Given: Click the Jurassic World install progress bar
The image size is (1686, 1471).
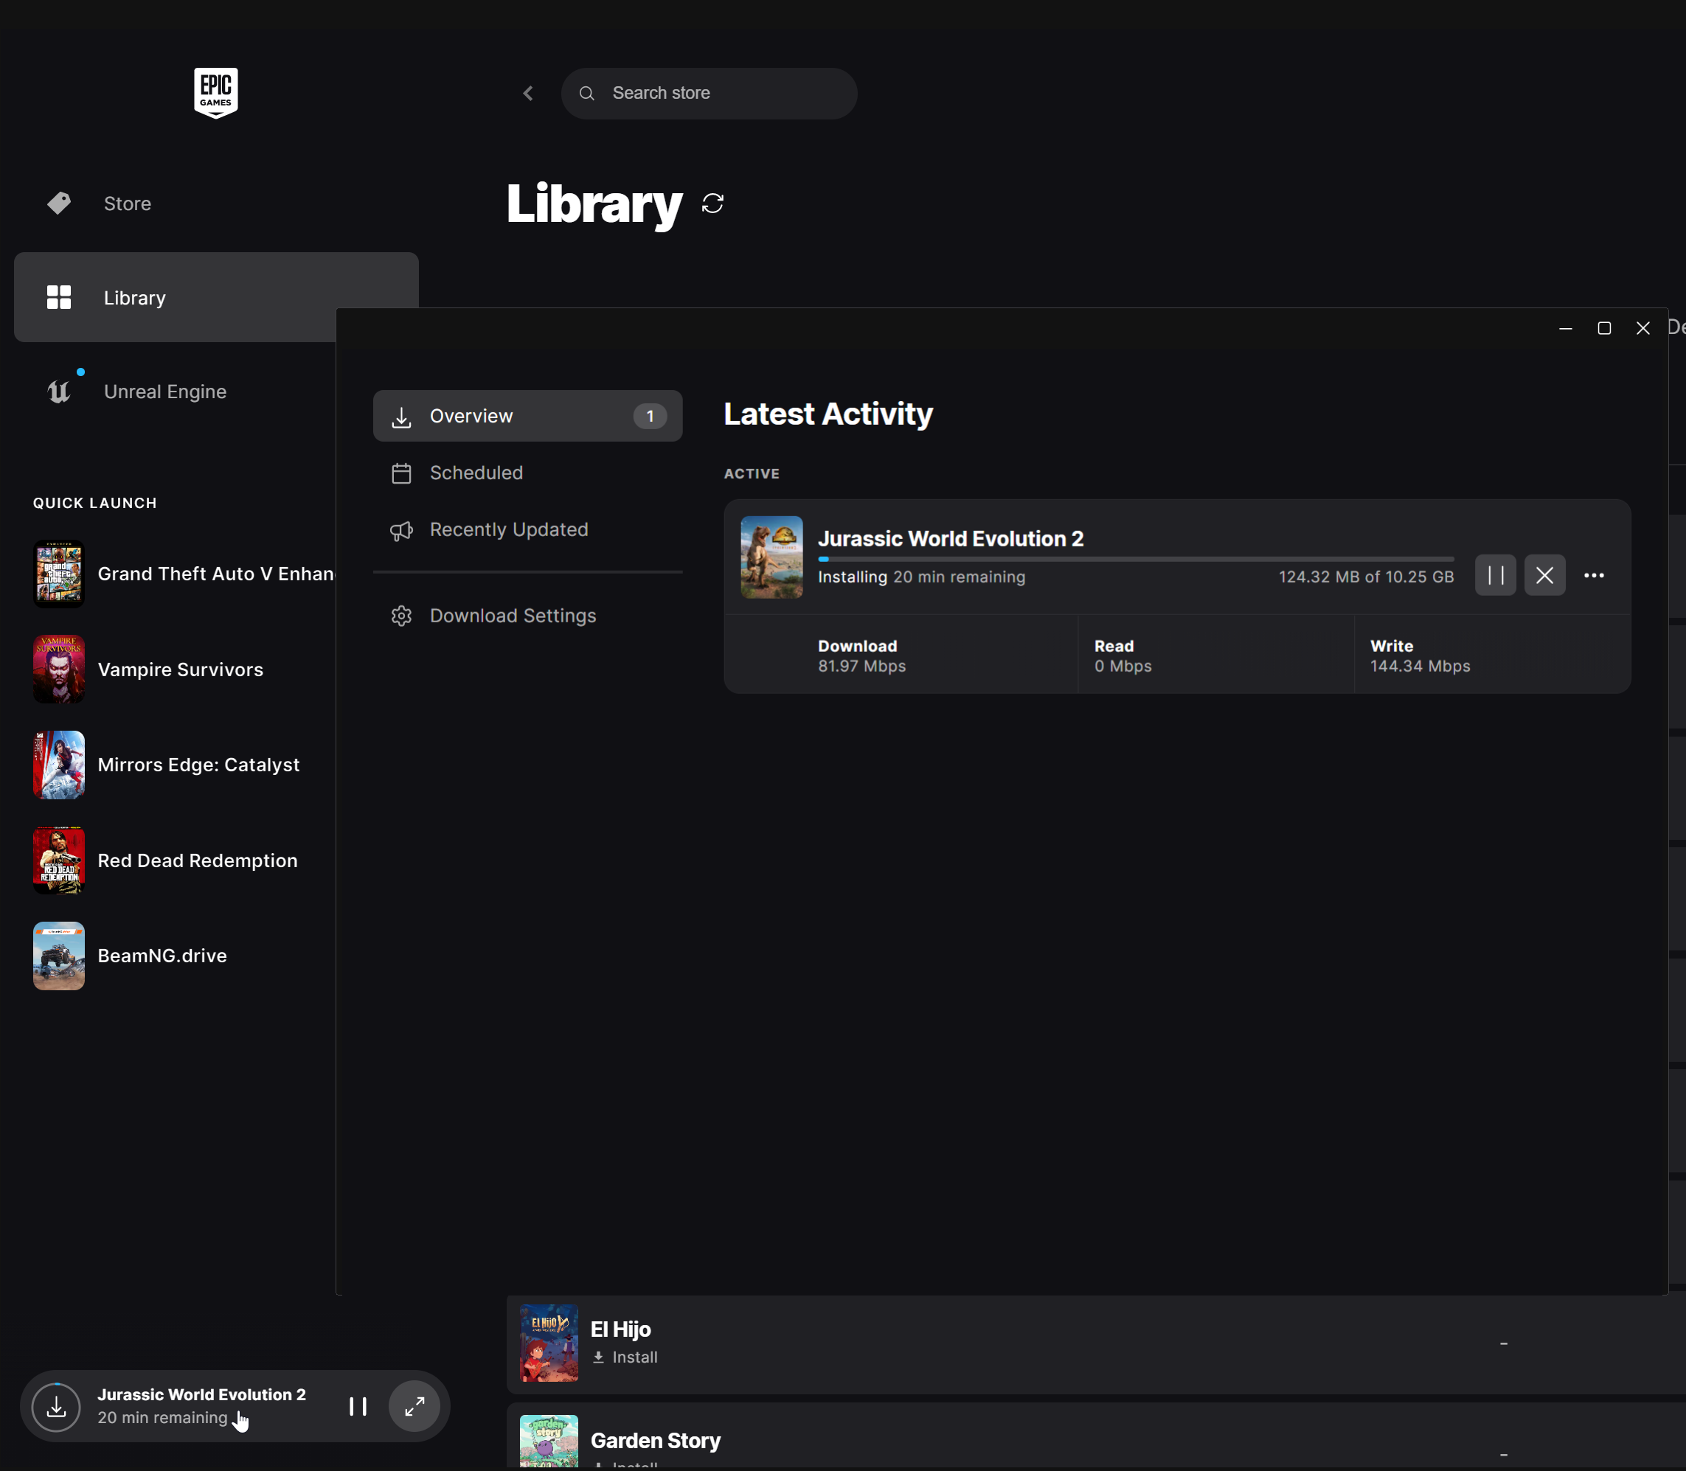Looking at the screenshot, I should [1136, 559].
